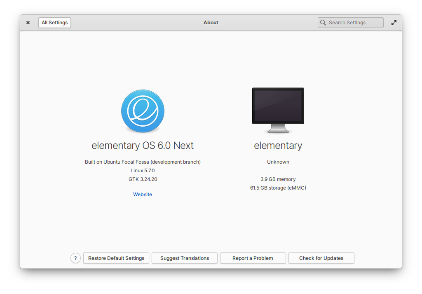The width and height of the screenshot is (422, 294).
Task: Select the 'elementary OS 6.0 Next' version text
Action: coord(143,145)
